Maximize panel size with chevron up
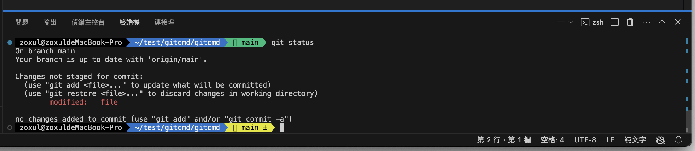The width and height of the screenshot is (695, 151). [x=662, y=22]
